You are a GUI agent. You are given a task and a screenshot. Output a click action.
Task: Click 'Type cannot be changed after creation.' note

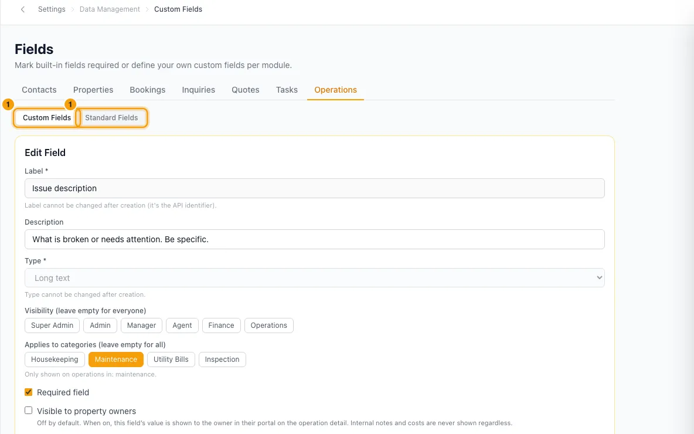(85, 294)
